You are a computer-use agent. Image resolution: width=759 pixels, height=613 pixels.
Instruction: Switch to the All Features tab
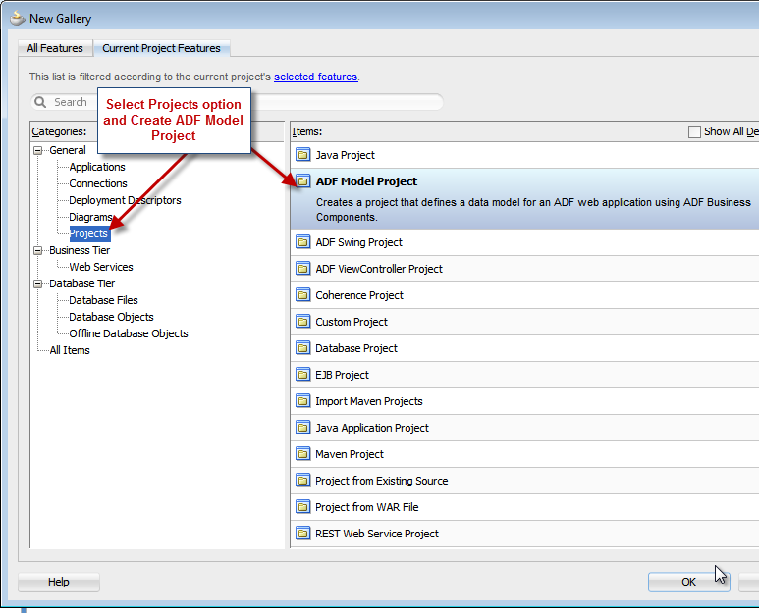(55, 48)
